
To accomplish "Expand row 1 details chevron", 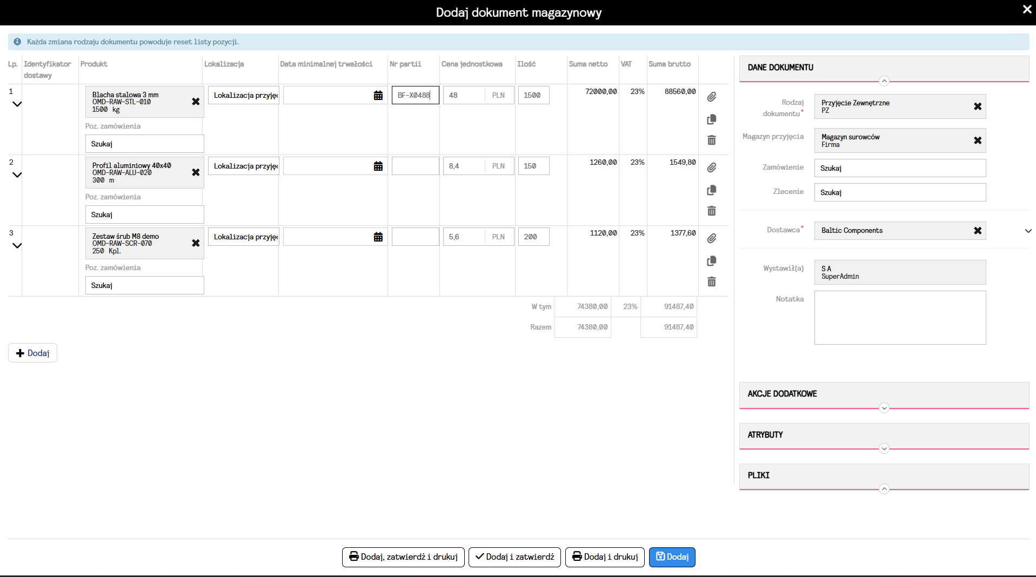I will (17, 104).
